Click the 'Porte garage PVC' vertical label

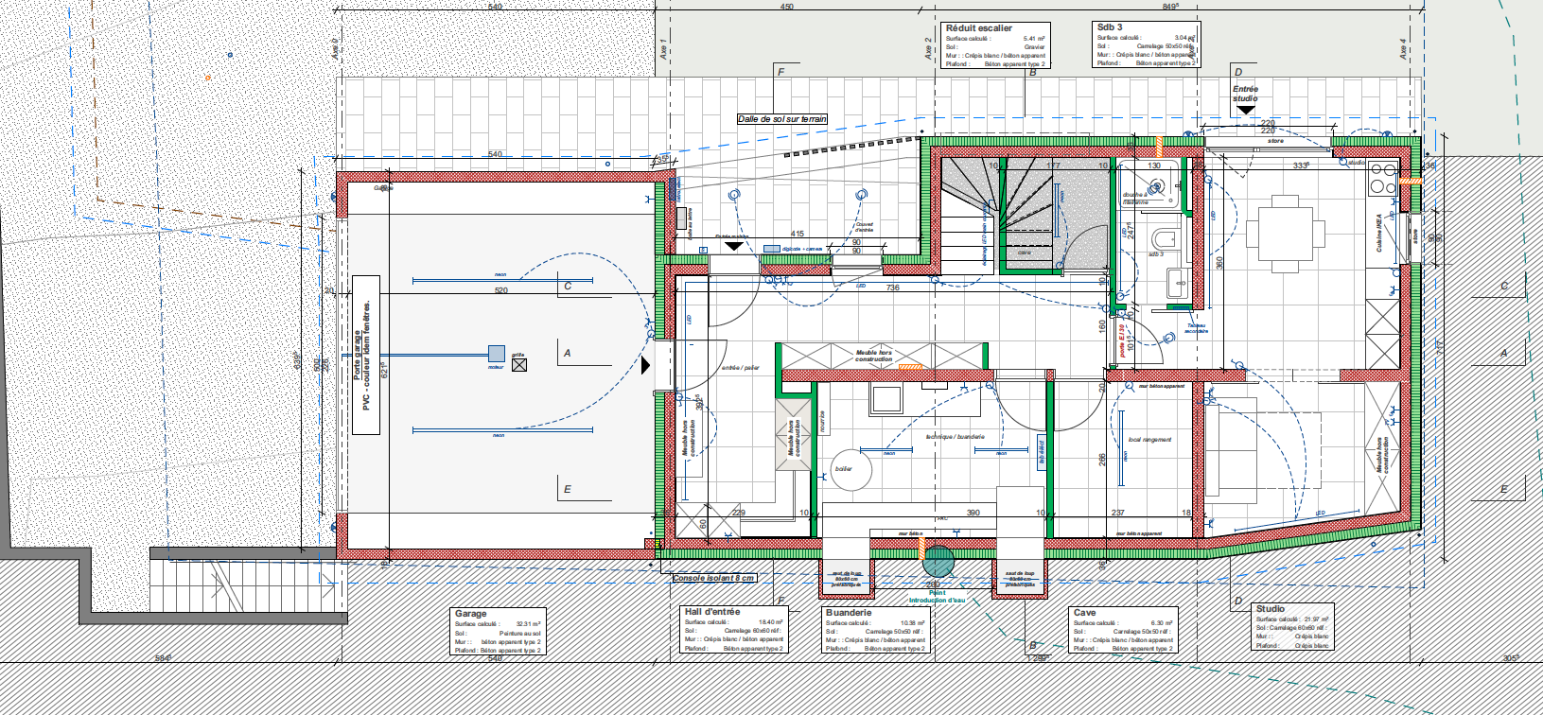365,356
